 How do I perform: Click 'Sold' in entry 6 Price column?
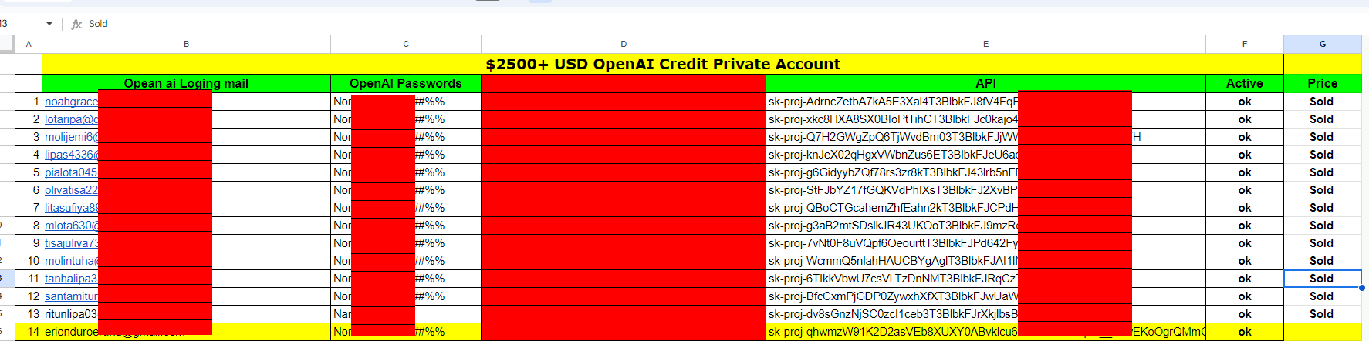(x=1321, y=190)
